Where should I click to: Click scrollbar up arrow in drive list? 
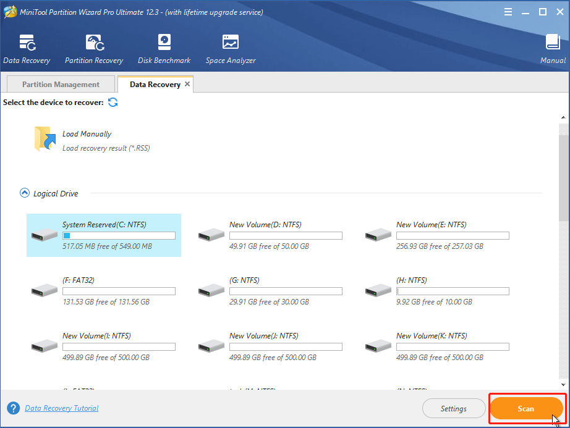563,117
